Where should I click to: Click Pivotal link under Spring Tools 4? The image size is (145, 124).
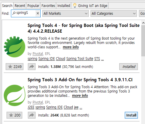click(38, 54)
